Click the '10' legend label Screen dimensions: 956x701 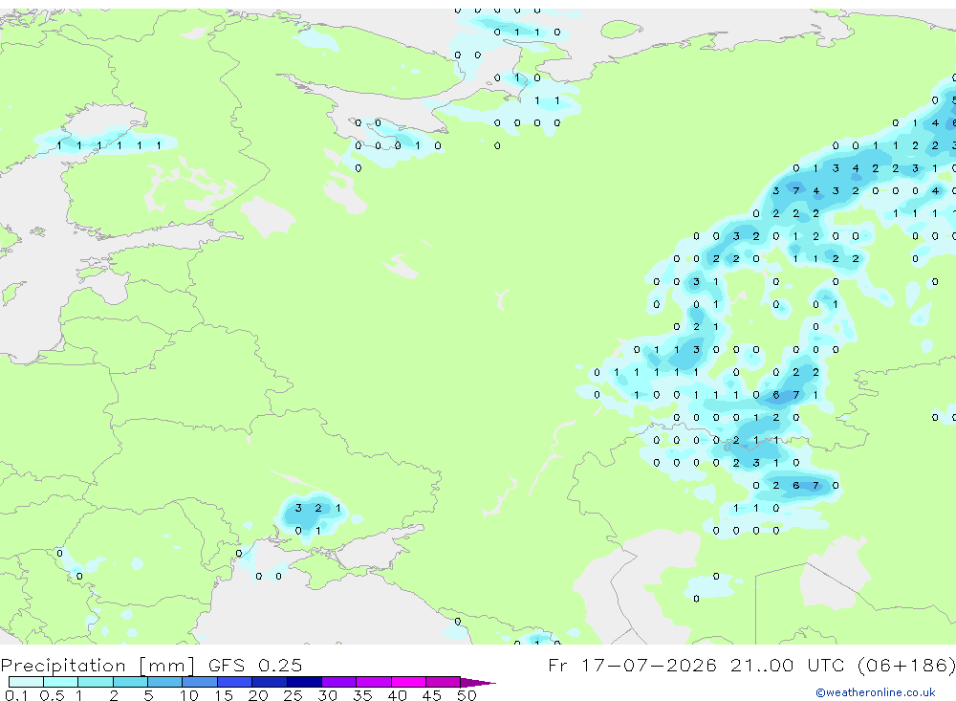pyautogui.click(x=189, y=695)
